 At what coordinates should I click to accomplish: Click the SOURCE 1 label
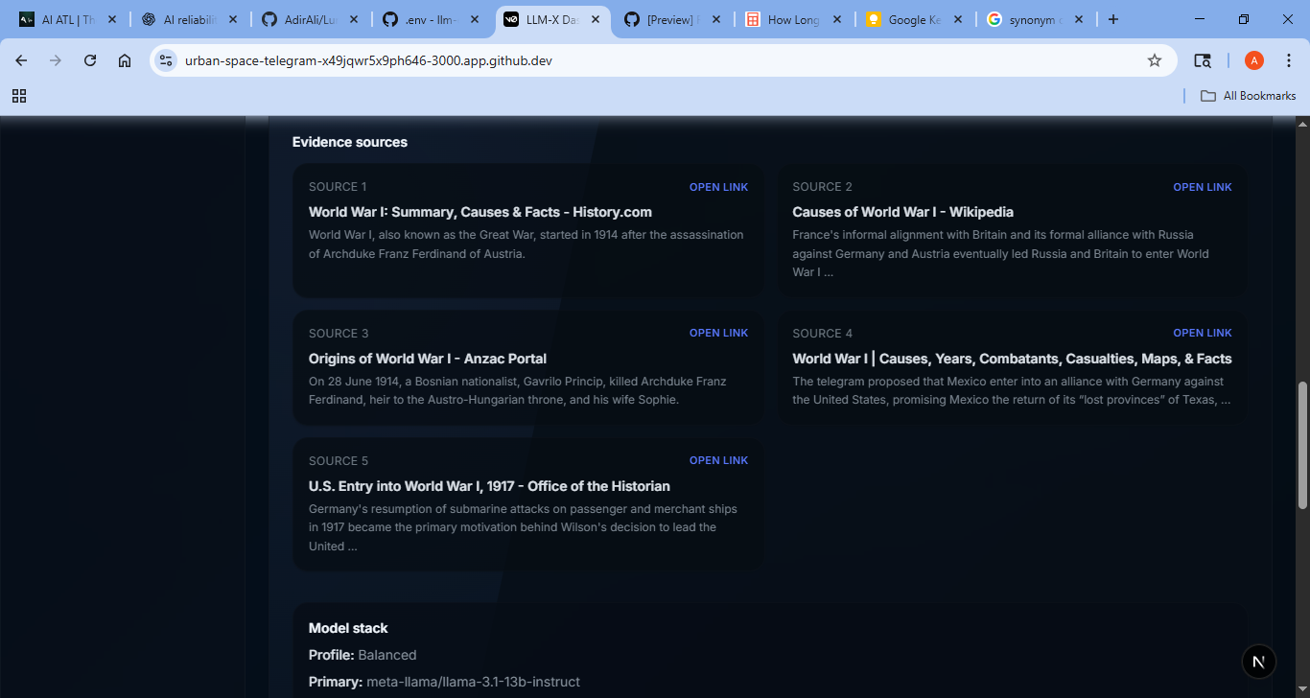338,187
